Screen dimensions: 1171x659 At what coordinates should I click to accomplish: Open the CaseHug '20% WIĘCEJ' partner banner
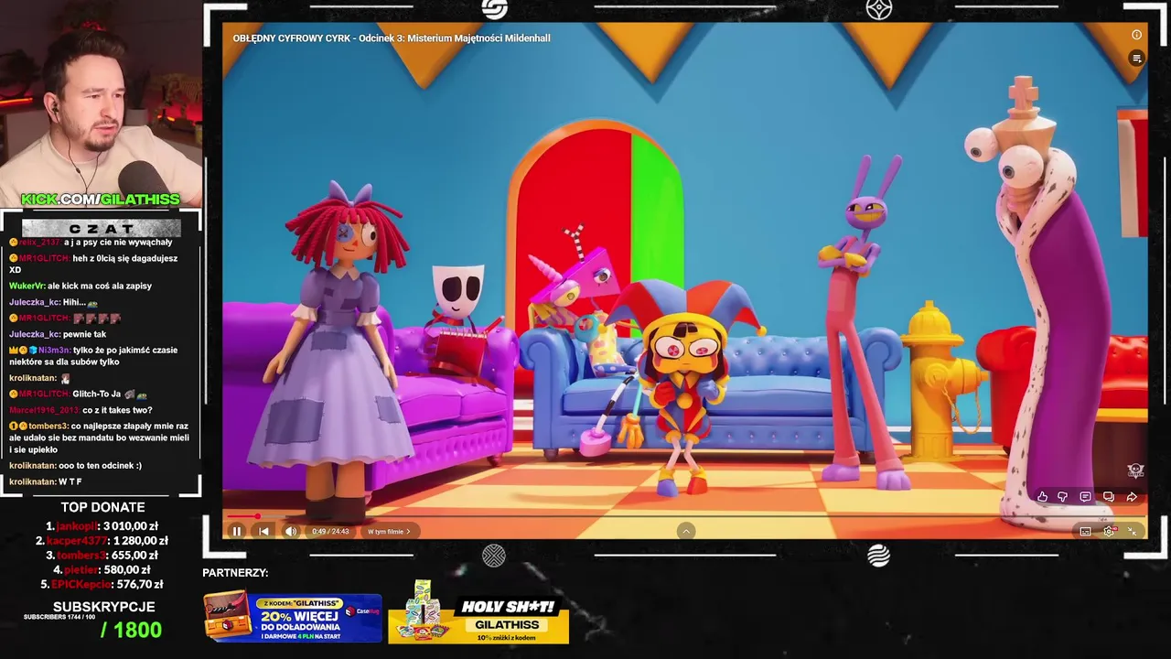293,616
